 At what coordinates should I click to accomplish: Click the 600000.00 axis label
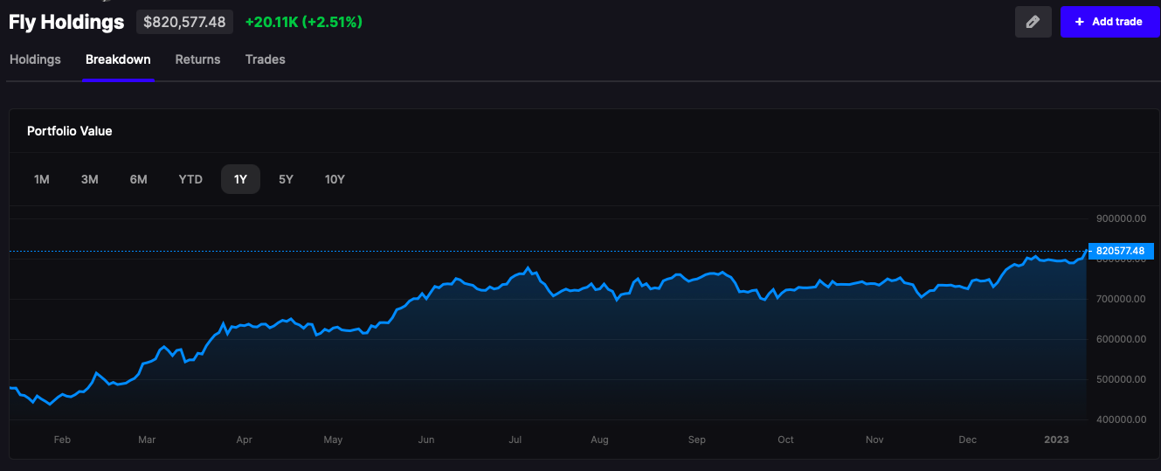pyautogui.click(x=1119, y=339)
